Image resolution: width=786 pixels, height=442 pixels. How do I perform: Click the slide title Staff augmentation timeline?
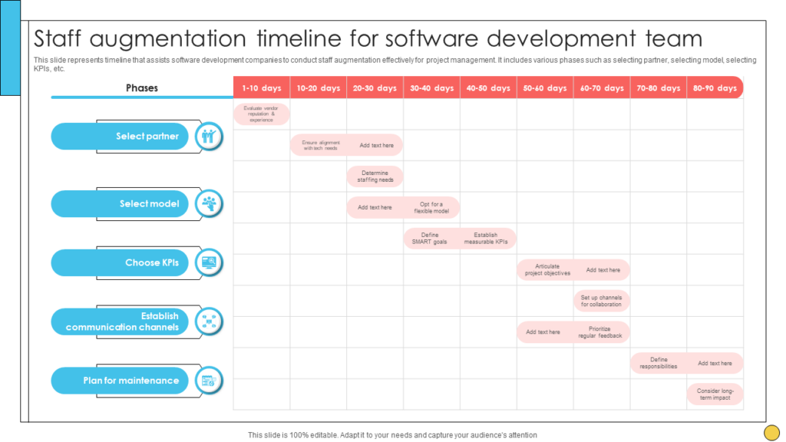point(368,38)
